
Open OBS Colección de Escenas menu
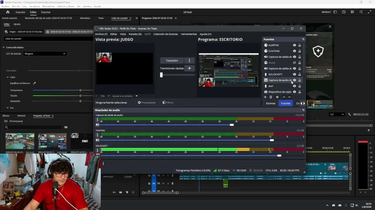tap(166, 34)
